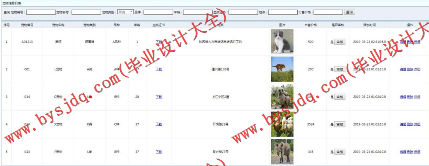The height and width of the screenshot is (166, 429).
Task: Open 详细 for the F宠物 row
Action: [x=417, y=152]
